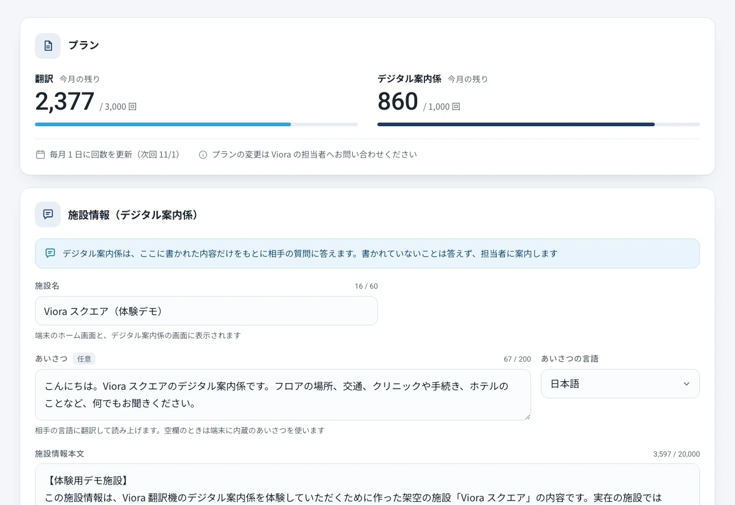Click the / 3,000 回 quota text
Viewport: 735px width, 505px height.
point(118,107)
